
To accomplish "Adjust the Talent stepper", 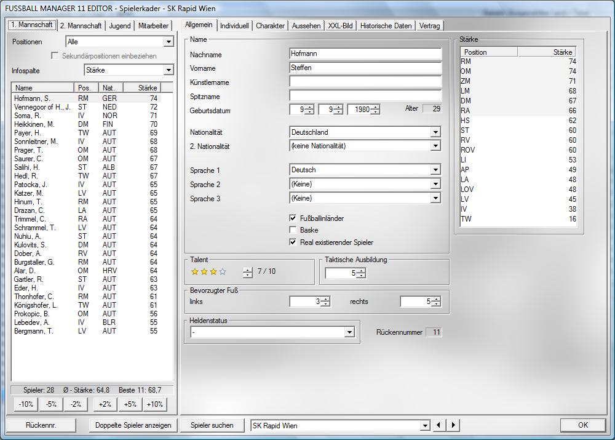I will [247, 272].
